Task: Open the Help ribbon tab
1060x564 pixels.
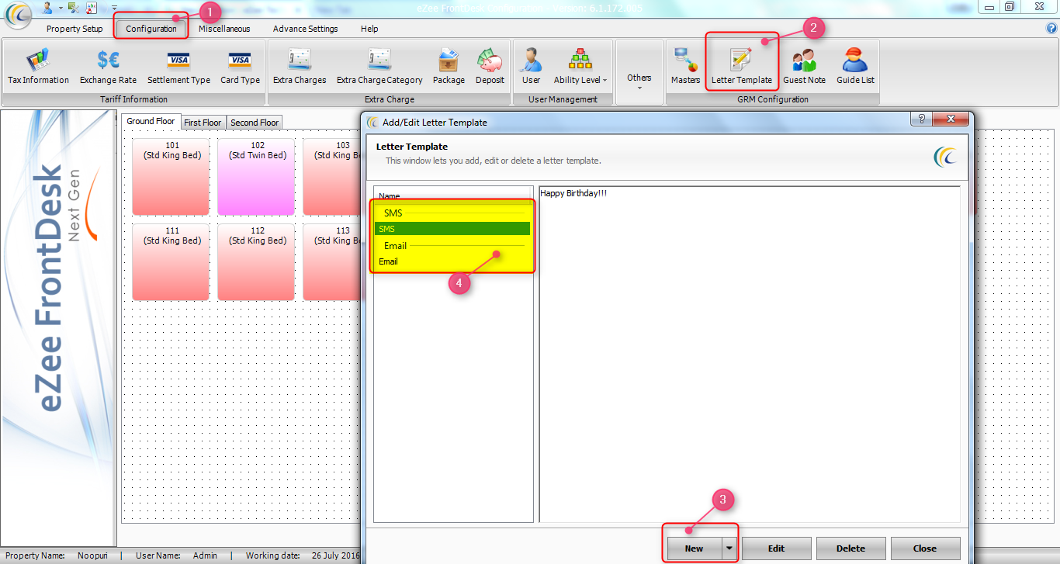Action: (x=369, y=29)
